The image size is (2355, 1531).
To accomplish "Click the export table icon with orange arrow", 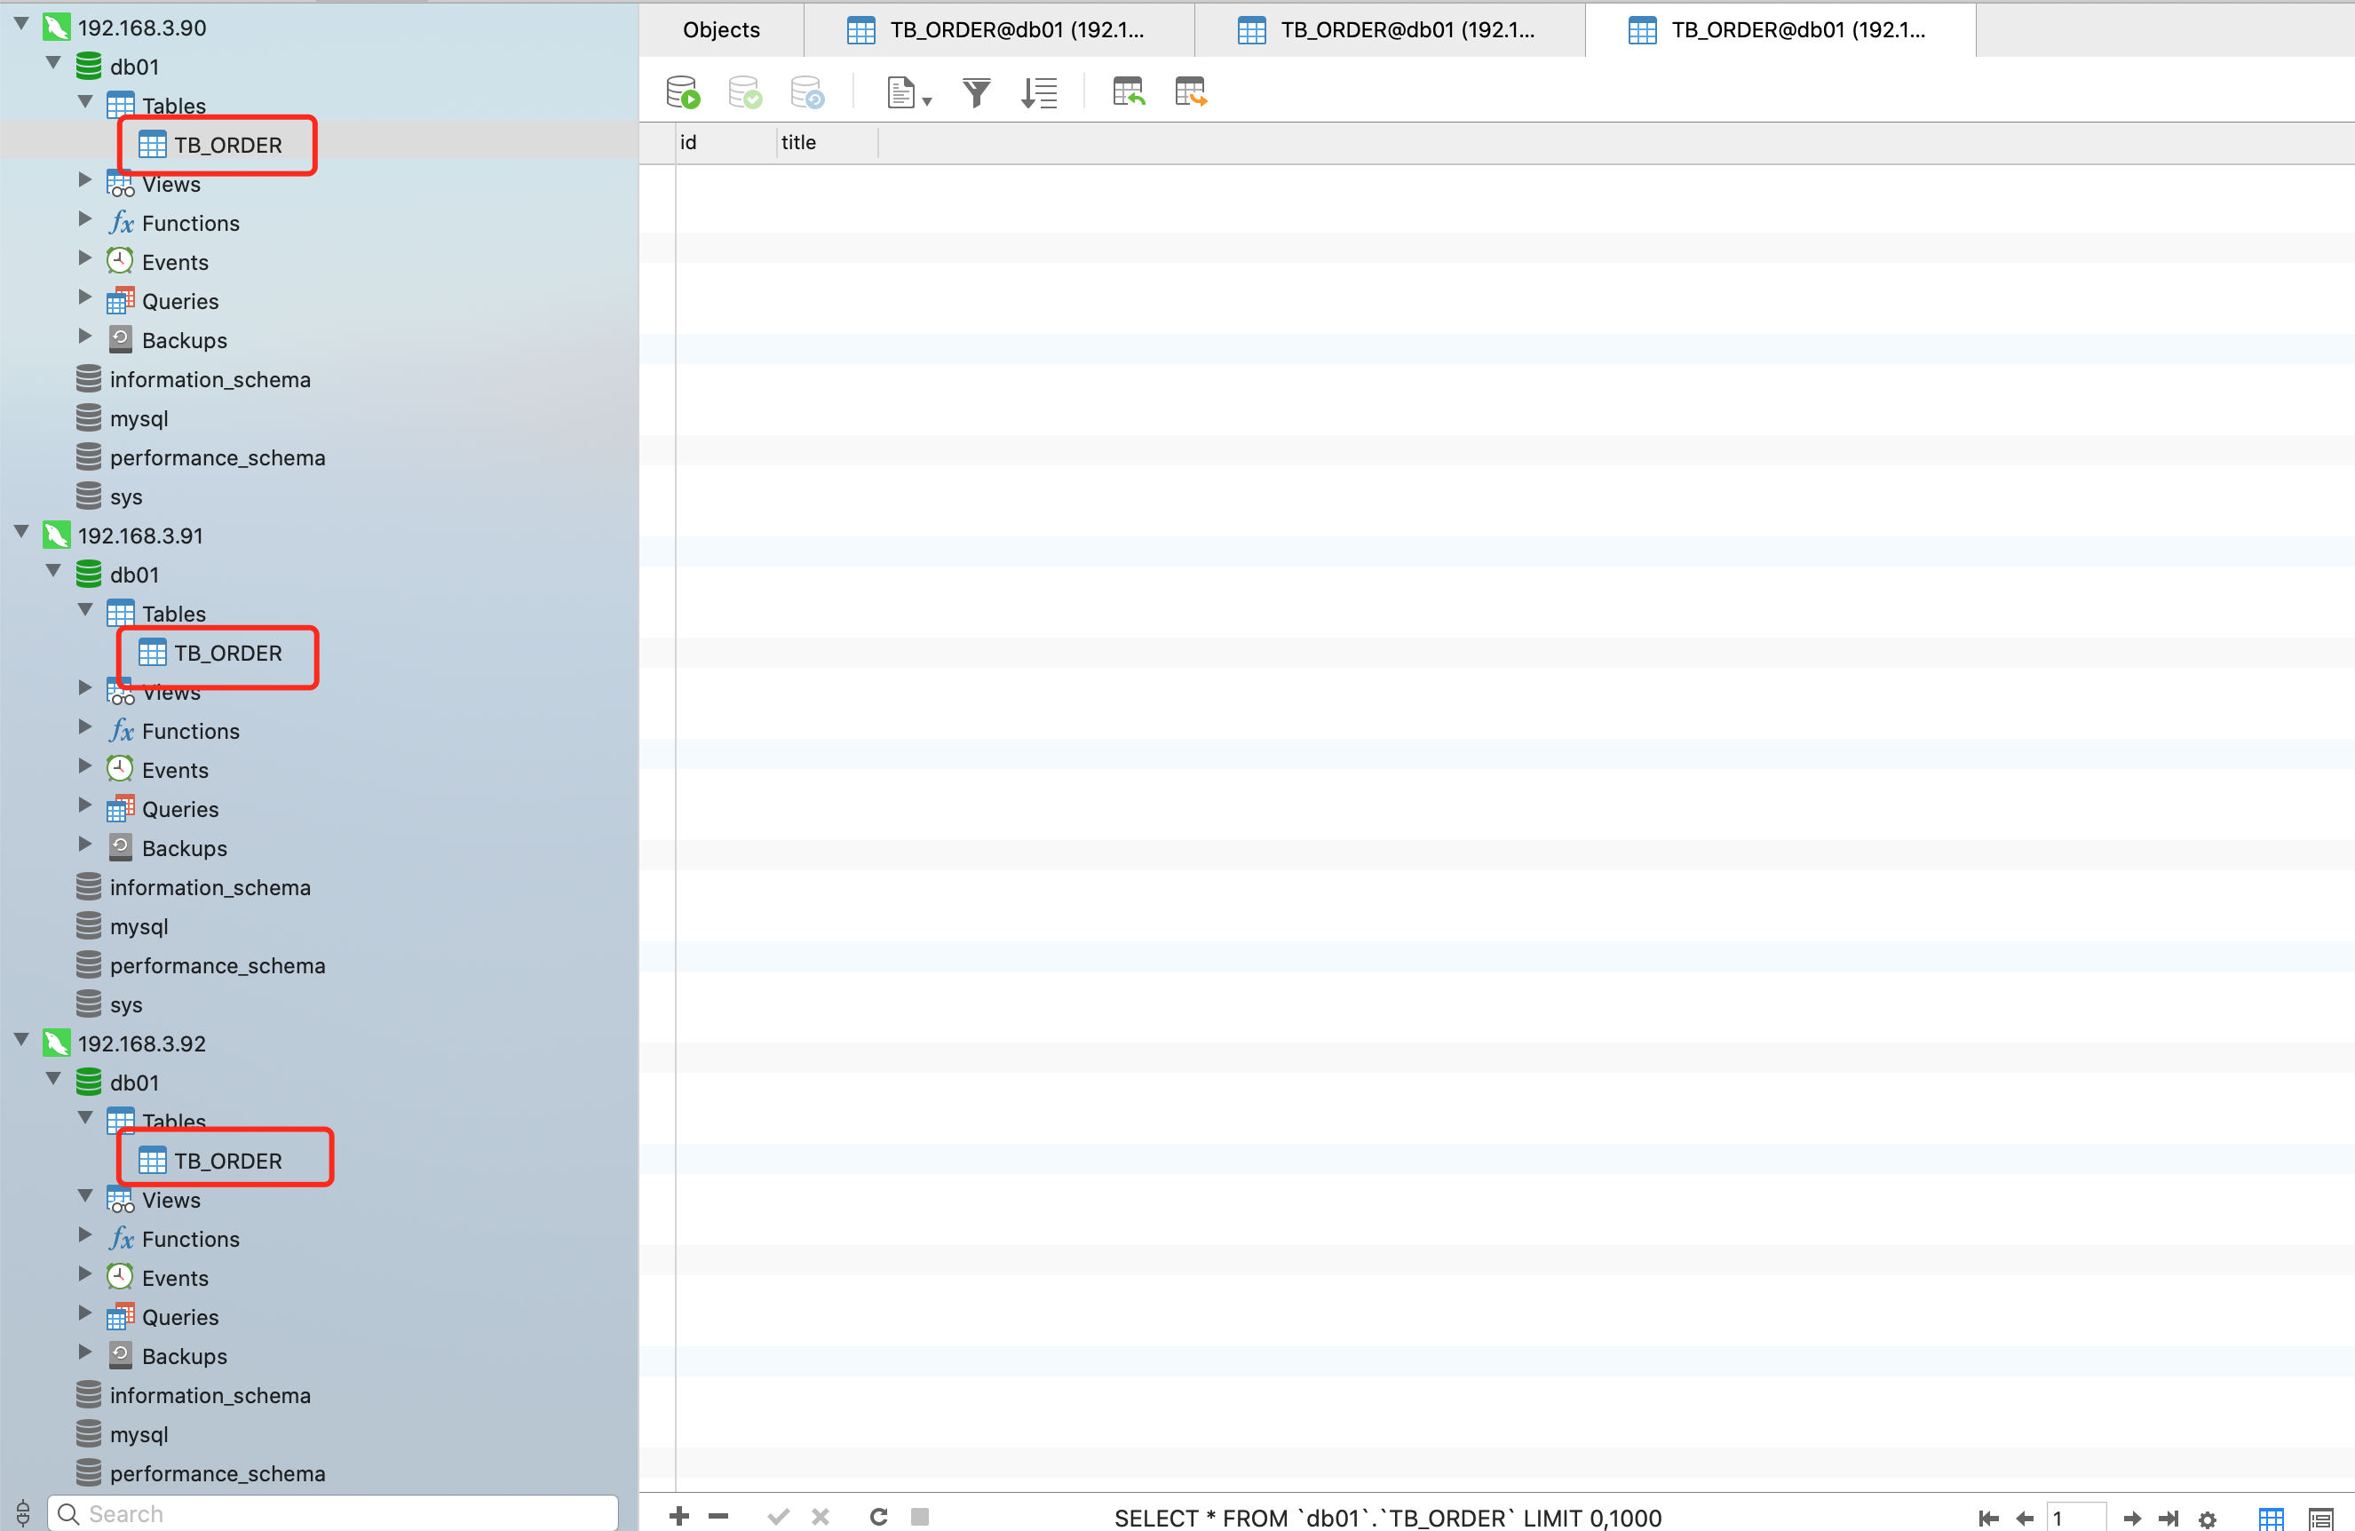I will (1190, 92).
